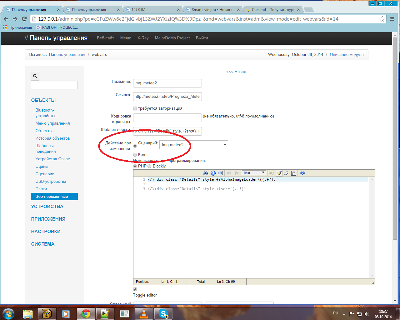
Task: Show hidden system tray icons
Action: 344,314
